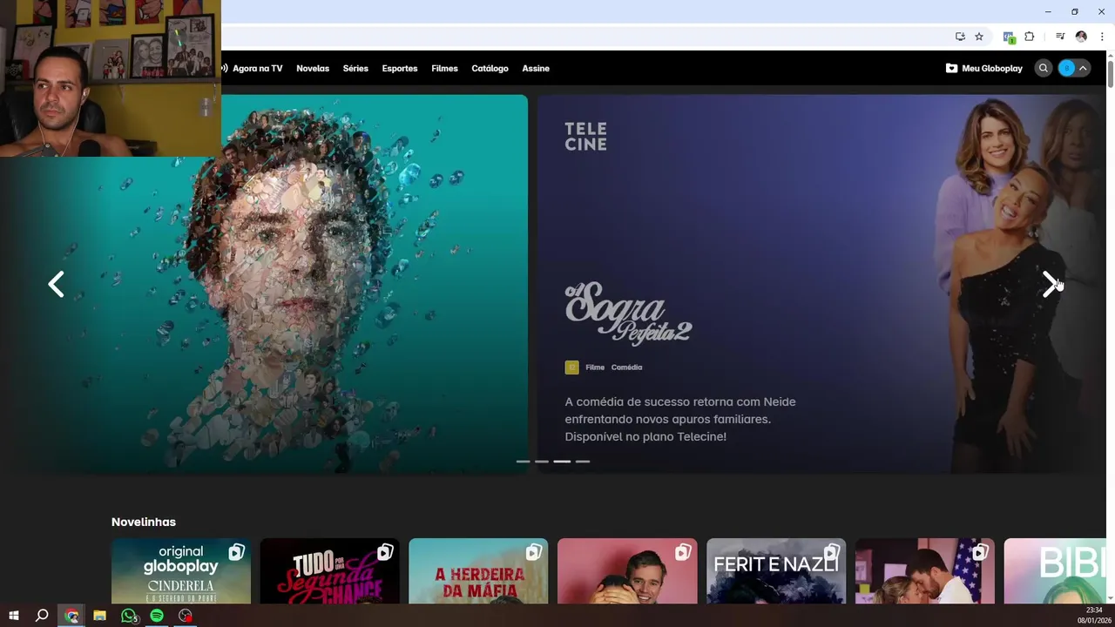This screenshot has height=627, width=1115.
Task: Click badge icon on Ferit e Nazlı card
Action: click(831, 552)
